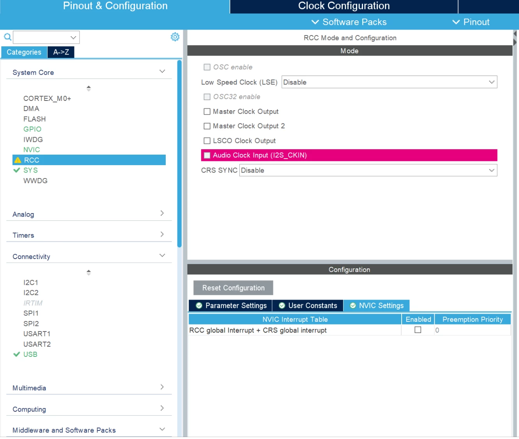The height and width of the screenshot is (439, 519).
Task: Enable RCC global interrupt checkbox
Action: (x=418, y=330)
